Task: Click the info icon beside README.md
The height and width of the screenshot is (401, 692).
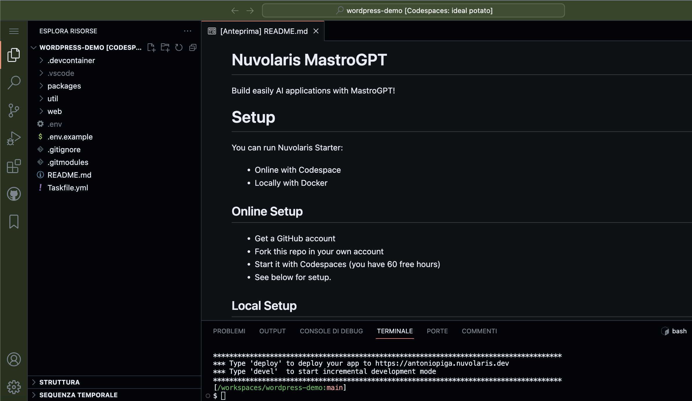Action: pos(40,175)
